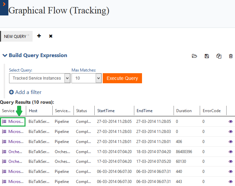Image resolution: width=235 pixels, height=186 pixels.
Task: Click the X icon beside the plus
Action: 51,36
